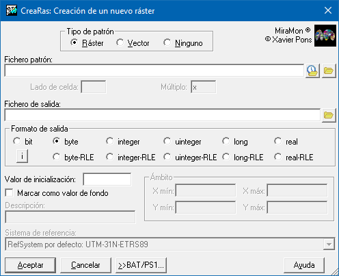The width and height of the screenshot is (339, 276).
Task: Focus the Valor de inicialización field
Action: tap(107, 179)
